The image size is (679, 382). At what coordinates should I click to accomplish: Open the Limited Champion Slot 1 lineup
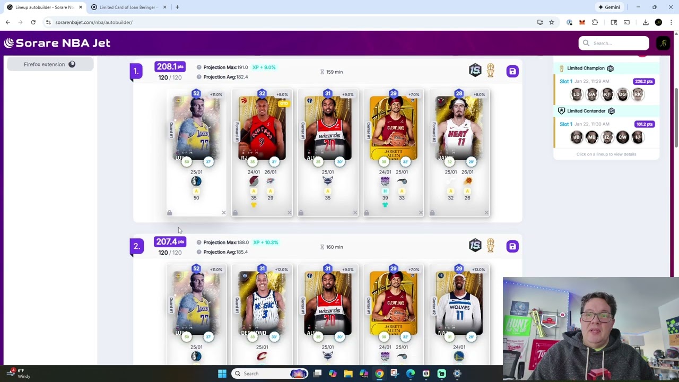click(x=606, y=90)
